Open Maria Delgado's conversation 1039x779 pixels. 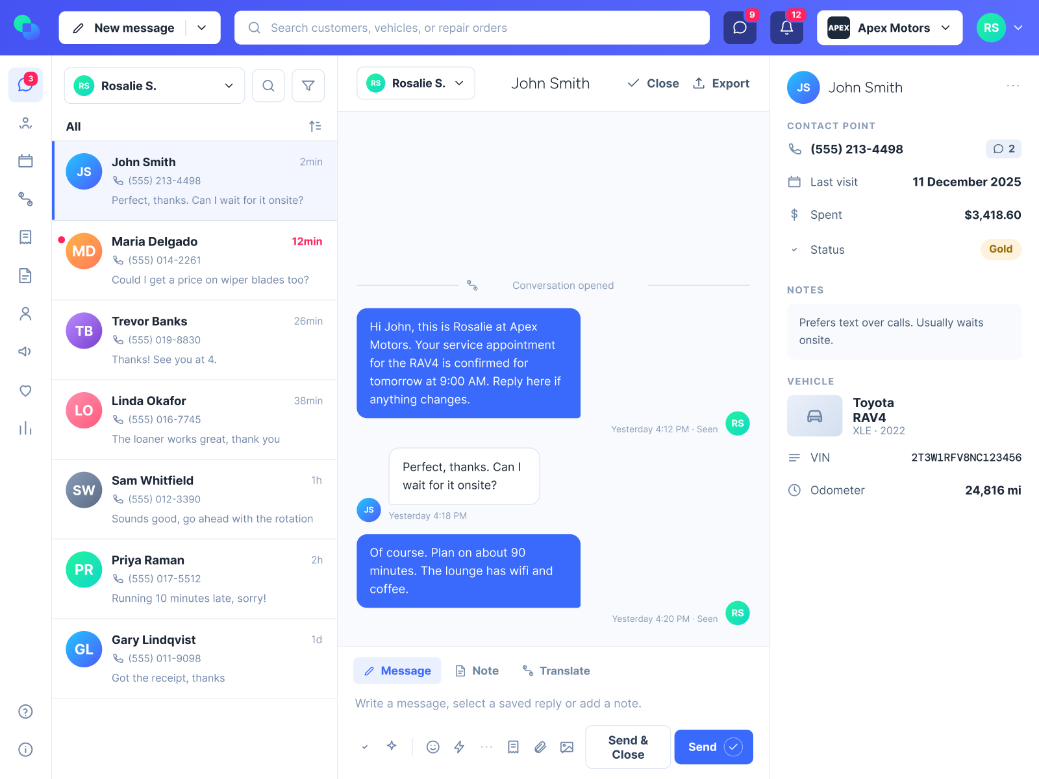[x=194, y=260]
